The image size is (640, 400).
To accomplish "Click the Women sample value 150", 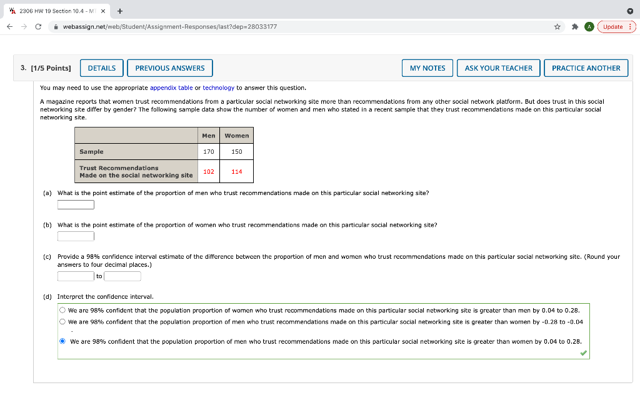I will pos(237,151).
